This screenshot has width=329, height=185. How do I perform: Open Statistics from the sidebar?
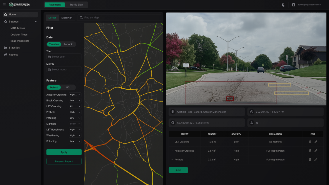pyautogui.click(x=14, y=48)
